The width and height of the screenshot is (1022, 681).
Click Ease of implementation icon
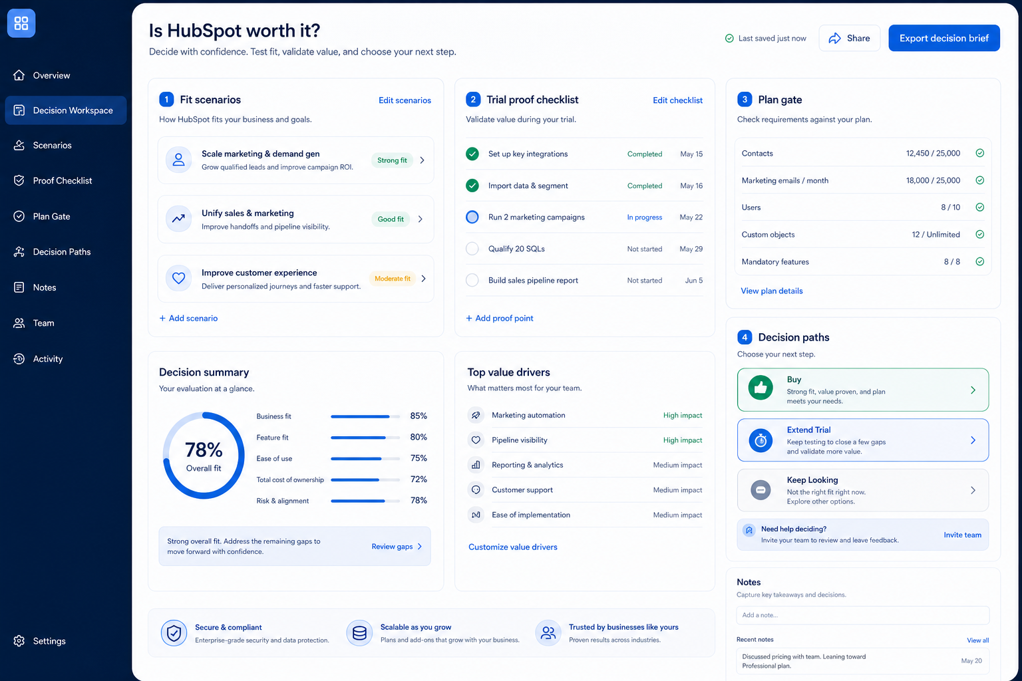[476, 515]
